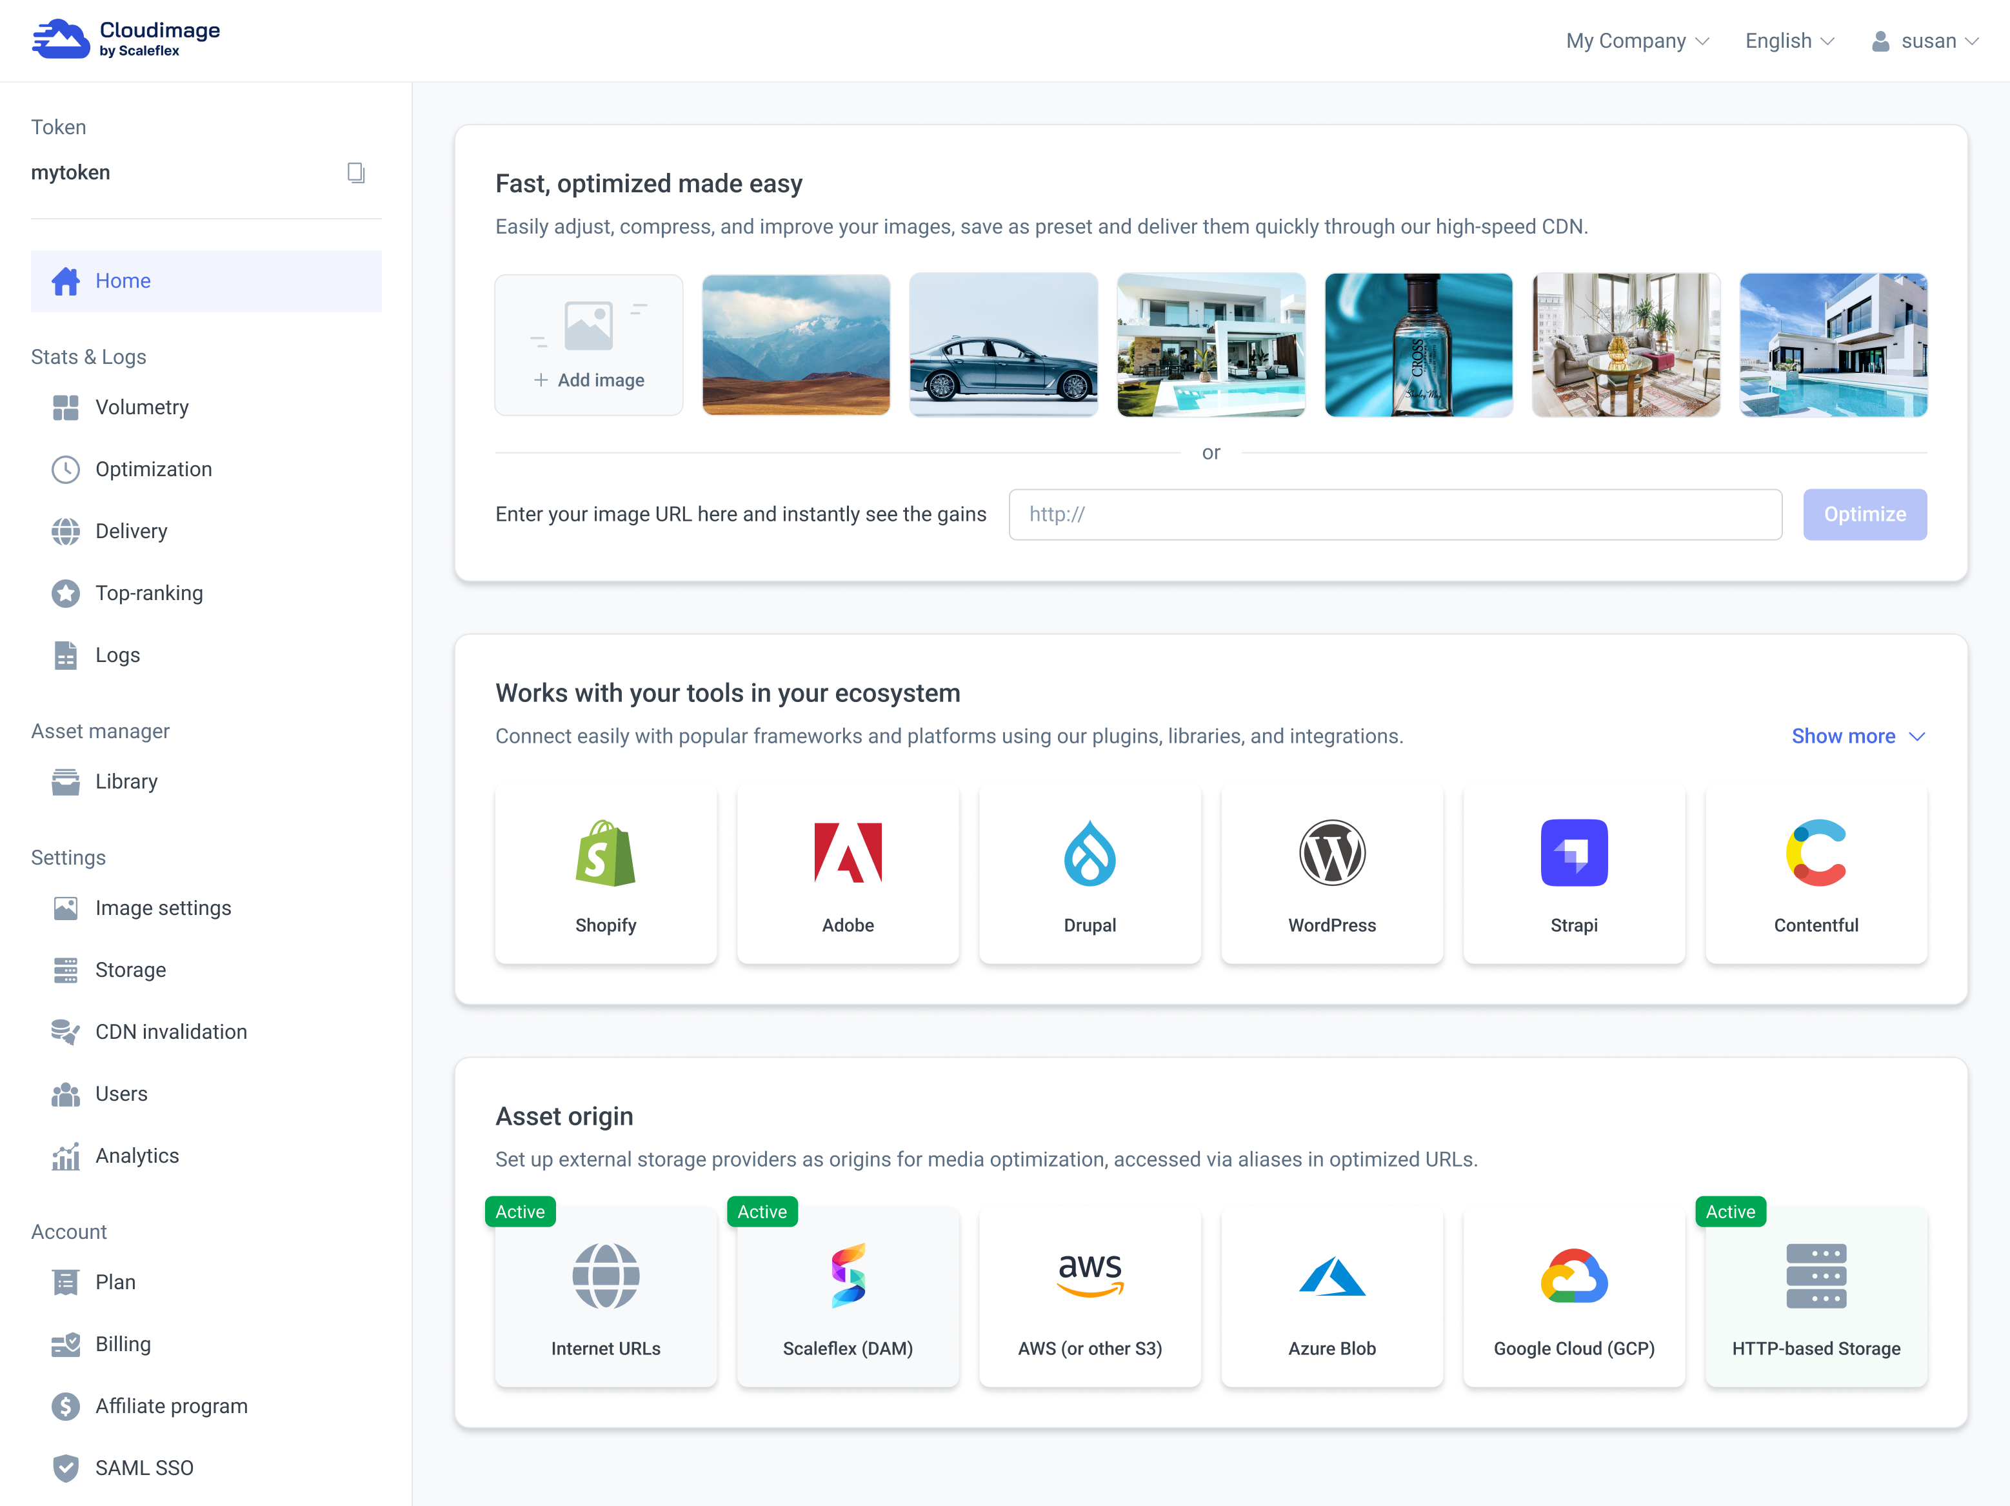The width and height of the screenshot is (2010, 1506).
Task: Select the Scaleflex (DAM) asset origin
Action: point(848,1297)
